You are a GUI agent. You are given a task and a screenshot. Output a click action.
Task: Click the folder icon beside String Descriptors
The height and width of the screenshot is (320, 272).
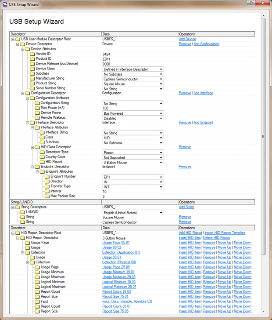[18, 207]
